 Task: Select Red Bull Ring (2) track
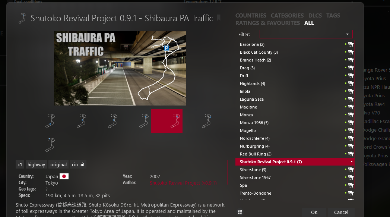tap(295, 154)
